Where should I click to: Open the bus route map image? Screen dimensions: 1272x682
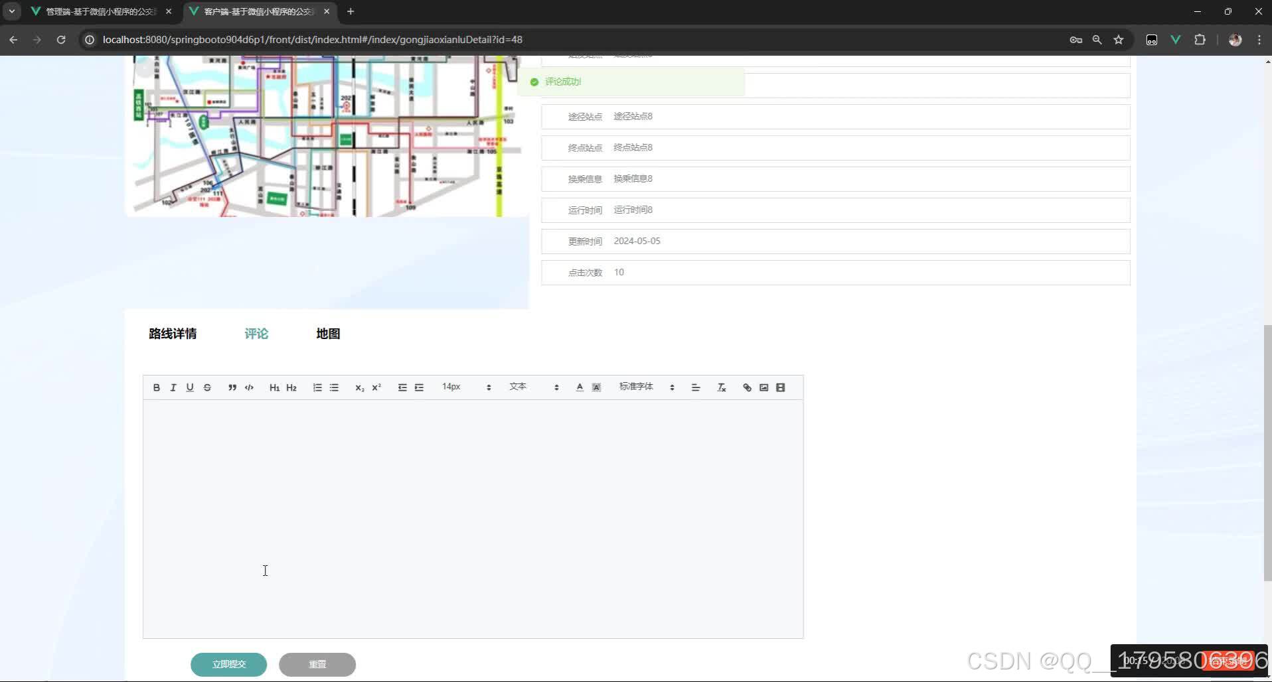(327, 136)
